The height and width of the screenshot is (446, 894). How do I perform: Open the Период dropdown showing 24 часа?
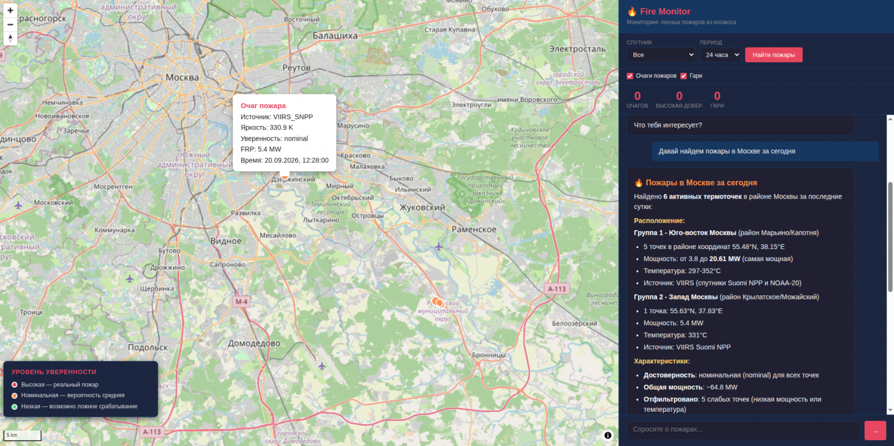click(x=720, y=55)
